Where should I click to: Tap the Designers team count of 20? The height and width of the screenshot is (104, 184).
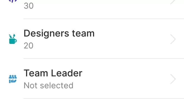(x=29, y=46)
